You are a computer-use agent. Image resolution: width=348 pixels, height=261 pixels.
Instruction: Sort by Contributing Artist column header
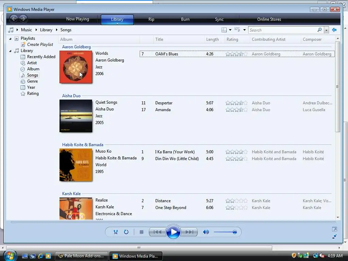click(x=275, y=39)
